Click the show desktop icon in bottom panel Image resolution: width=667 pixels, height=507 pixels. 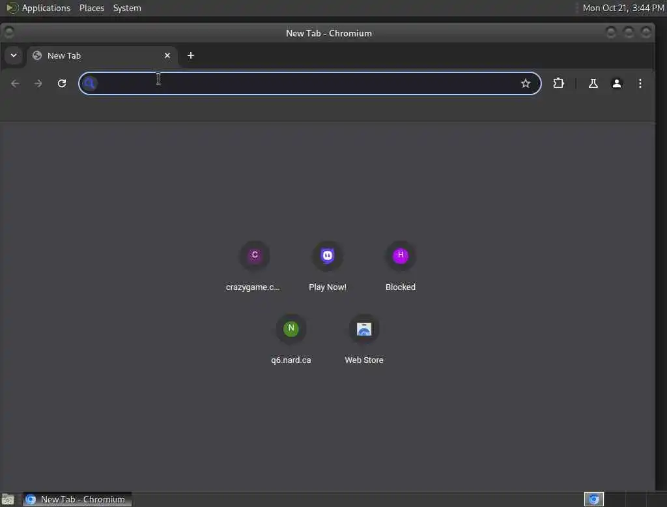tap(8, 499)
